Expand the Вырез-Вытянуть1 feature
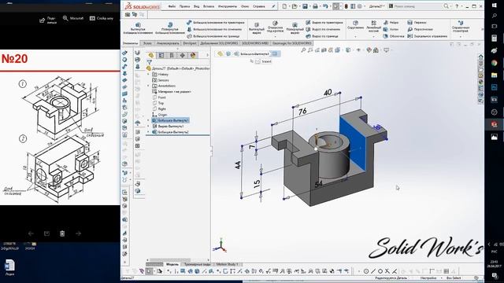Image resolution: width=504 pixels, height=283 pixels. tap(148, 126)
